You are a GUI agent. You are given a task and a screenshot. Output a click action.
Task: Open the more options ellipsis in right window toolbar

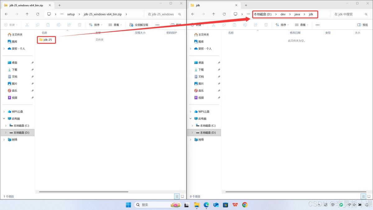pos(317,25)
